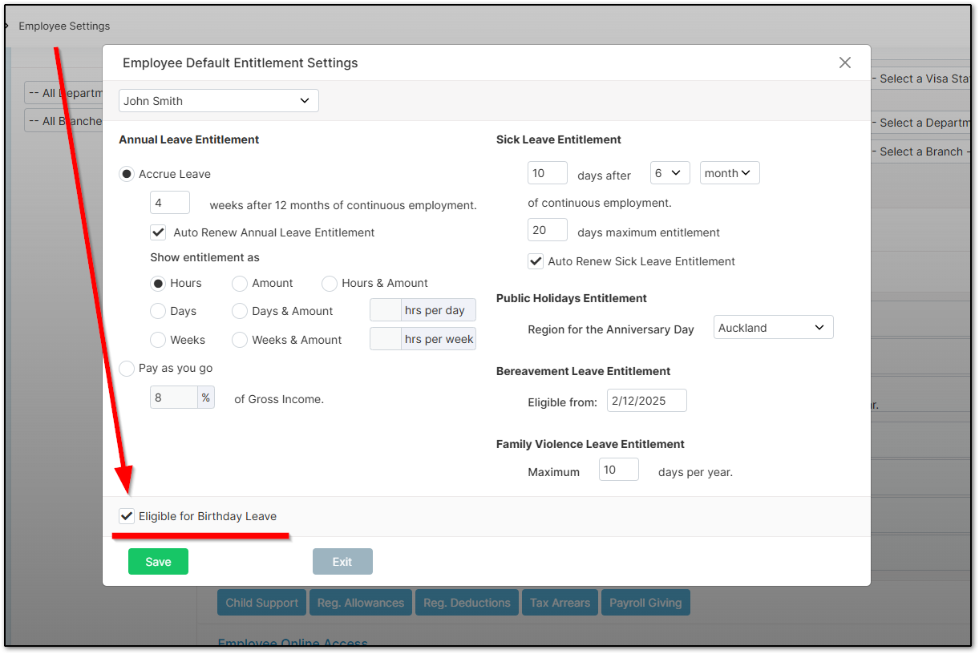Open the month period dropdown
The width and height of the screenshot is (979, 654).
(730, 173)
